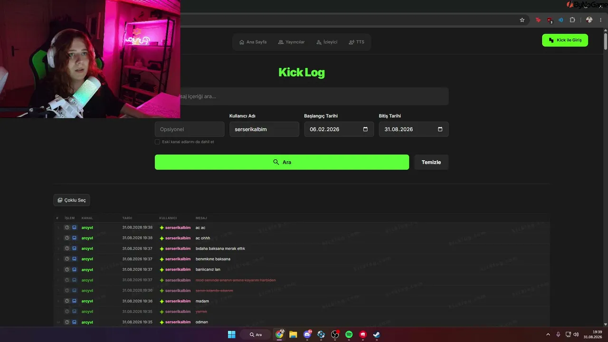Open the red extension with the number badge
This screenshot has height=342, width=608.
(x=550, y=20)
